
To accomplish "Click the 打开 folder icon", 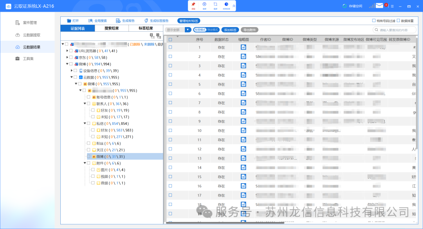I will click(69, 21).
